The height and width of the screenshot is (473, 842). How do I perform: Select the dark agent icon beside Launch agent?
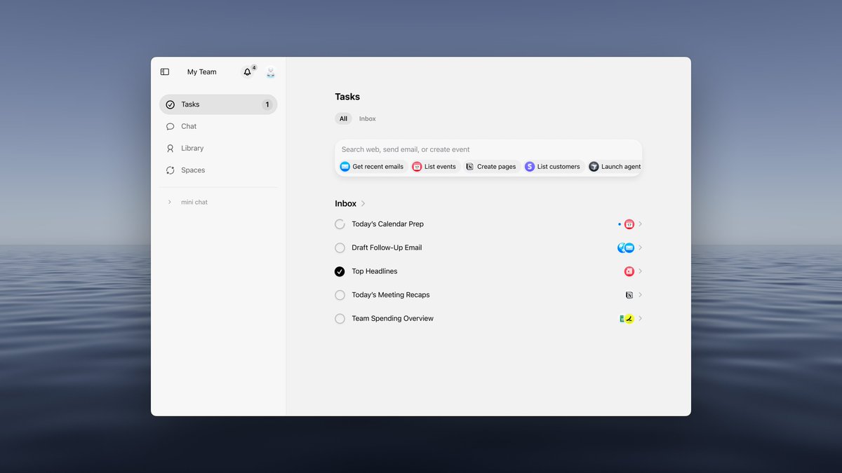[592, 166]
